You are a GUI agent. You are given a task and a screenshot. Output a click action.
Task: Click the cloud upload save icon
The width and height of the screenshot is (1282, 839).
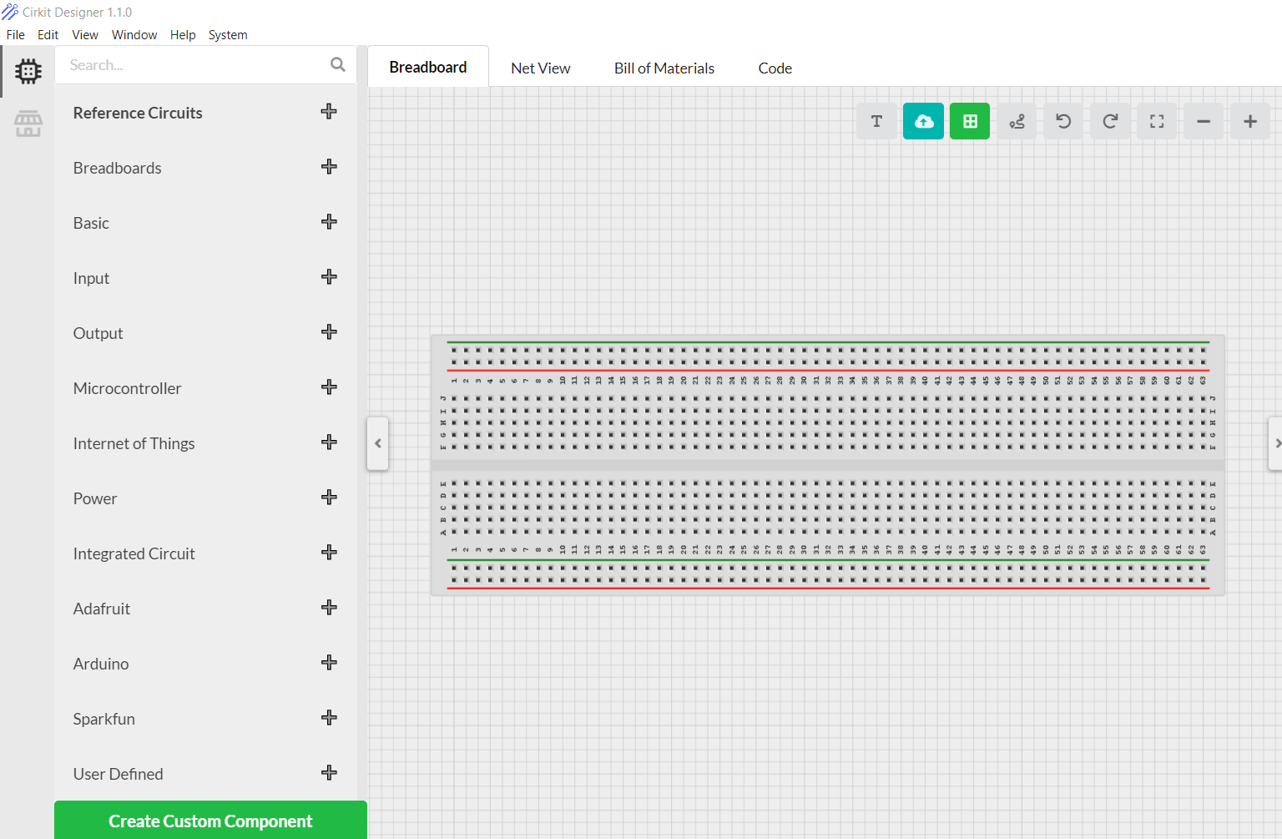click(x=923, y=121)
